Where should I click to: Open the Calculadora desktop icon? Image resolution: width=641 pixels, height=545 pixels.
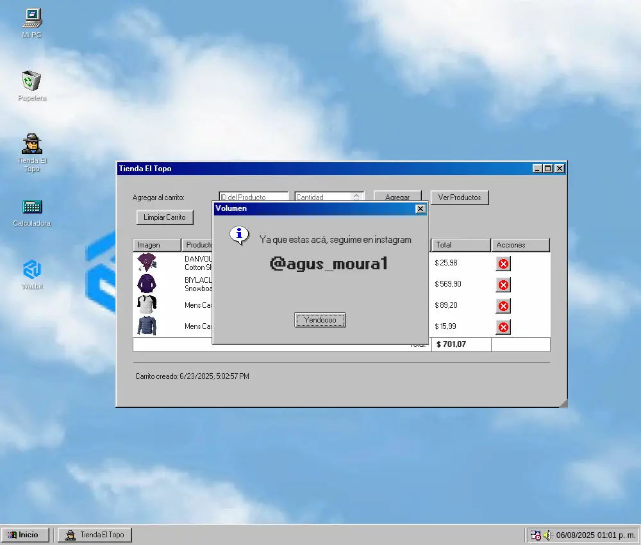[32, 207]
